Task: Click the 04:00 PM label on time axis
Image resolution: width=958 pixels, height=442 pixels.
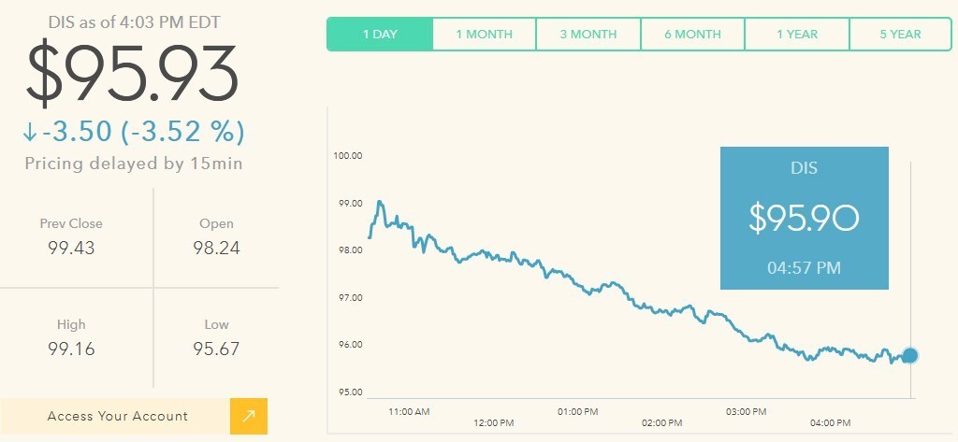Action: (830, 422)
